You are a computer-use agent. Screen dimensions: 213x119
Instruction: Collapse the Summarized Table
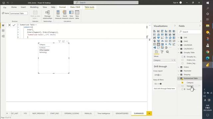pos(179,78)
